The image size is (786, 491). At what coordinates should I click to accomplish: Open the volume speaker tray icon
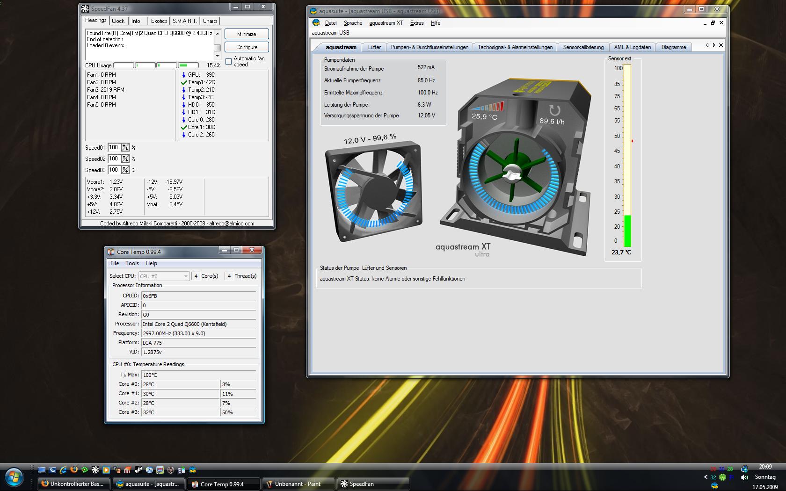pos(744,477)
